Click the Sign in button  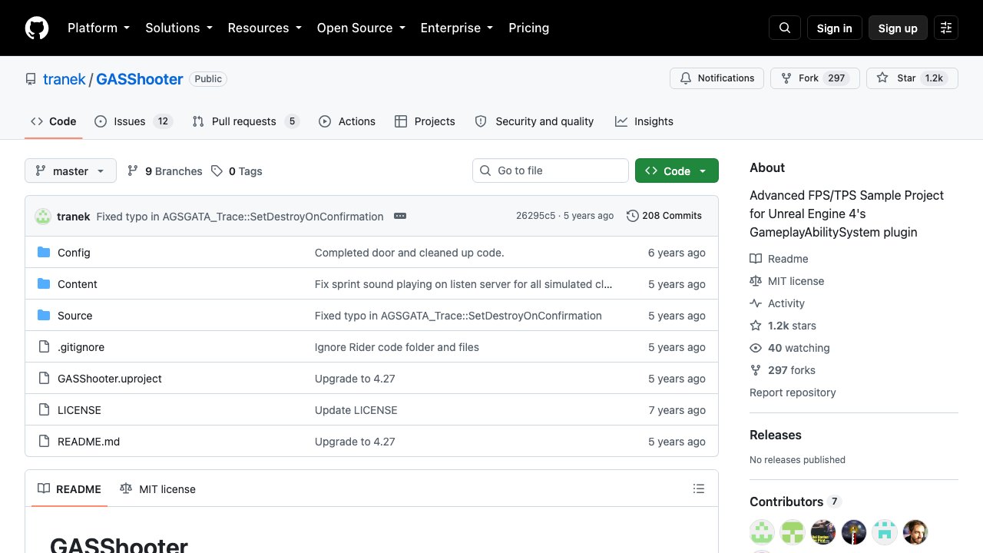[x=835, y=28]
